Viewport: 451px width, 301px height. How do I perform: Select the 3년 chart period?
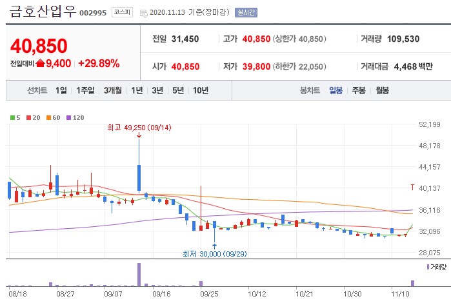click(157, 90)
